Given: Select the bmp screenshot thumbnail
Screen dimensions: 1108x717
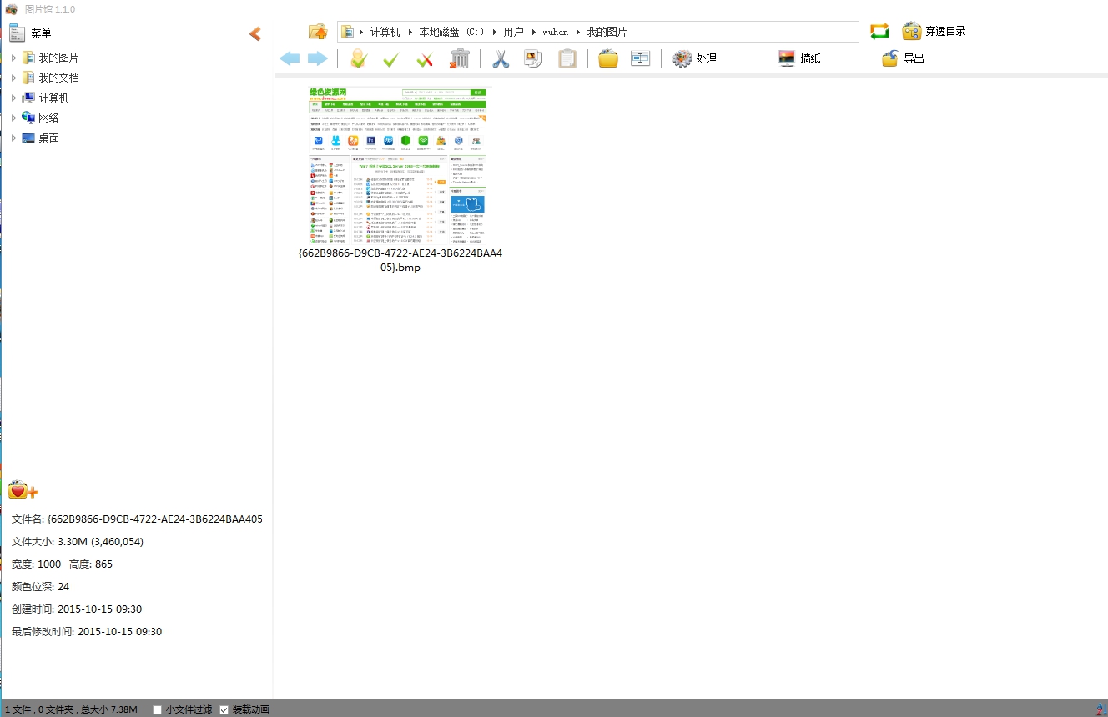Looking at the screenshot, I should tap(397, 165).
